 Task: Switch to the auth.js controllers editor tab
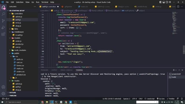[49, 7]
